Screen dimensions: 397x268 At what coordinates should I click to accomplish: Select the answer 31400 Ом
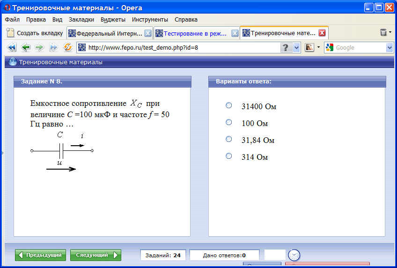click(228, 105)
